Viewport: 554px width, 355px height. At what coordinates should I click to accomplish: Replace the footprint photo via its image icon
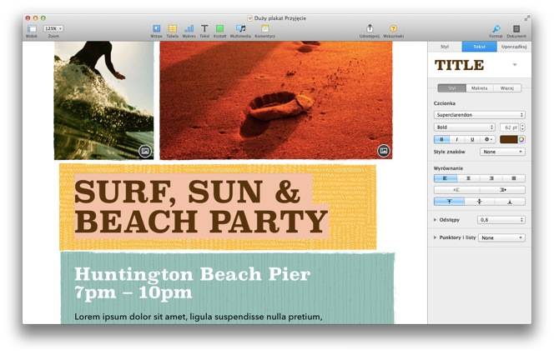[x=383, y=151]
